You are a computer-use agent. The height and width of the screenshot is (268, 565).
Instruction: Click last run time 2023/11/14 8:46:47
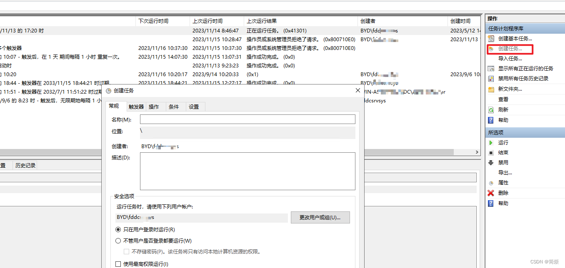click(x=215, y=31)
